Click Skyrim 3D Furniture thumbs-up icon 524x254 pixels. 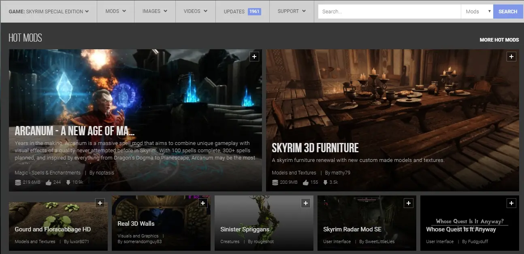click(306, 183)
